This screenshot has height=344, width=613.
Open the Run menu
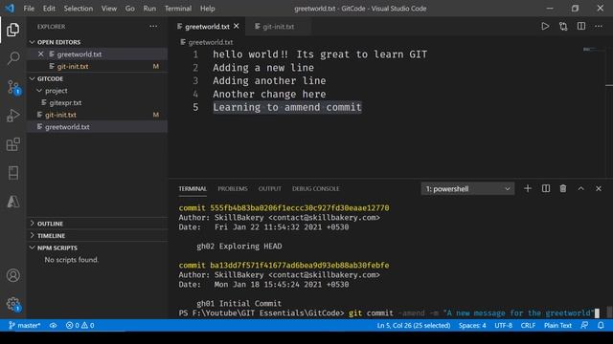(x=149, y=9)
